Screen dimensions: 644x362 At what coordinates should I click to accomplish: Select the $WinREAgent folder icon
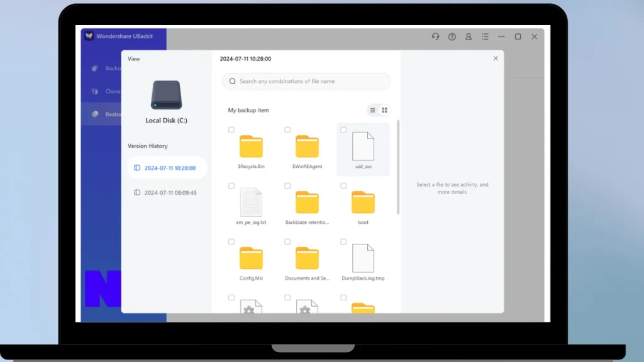click(307, 146)
